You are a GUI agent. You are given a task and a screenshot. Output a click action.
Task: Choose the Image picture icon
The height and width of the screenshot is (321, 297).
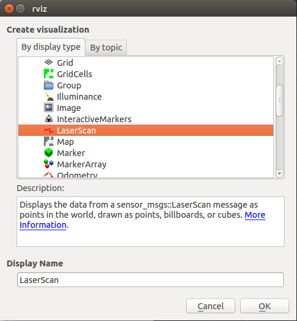tap(49, 107)
